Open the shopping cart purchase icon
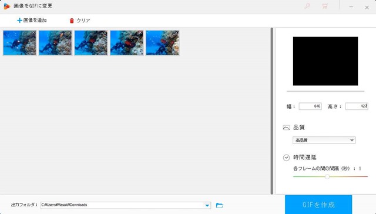 [x=325, y=6]
